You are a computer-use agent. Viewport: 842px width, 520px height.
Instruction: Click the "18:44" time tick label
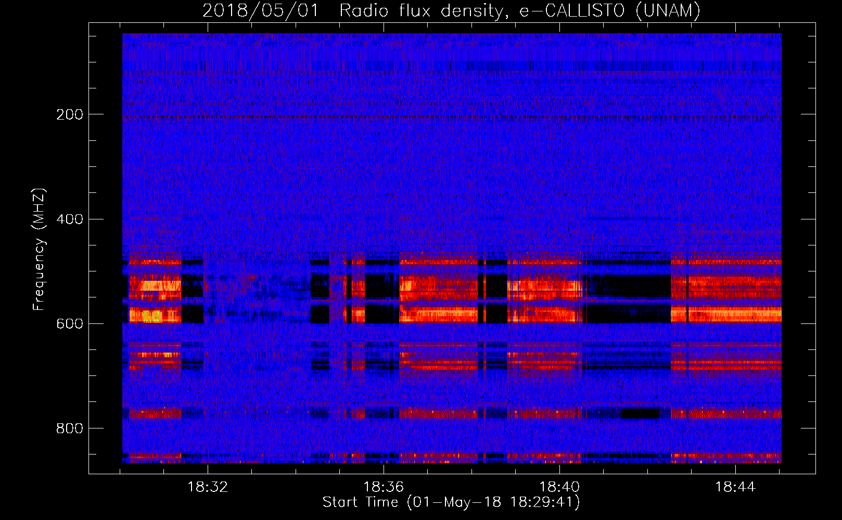(x=735, y=487)
